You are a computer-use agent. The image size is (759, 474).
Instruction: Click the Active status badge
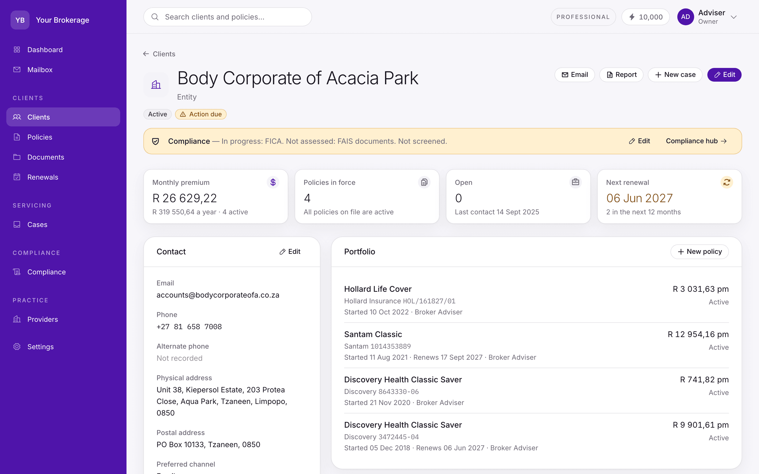pyautogui.click(x=157, y=114)
